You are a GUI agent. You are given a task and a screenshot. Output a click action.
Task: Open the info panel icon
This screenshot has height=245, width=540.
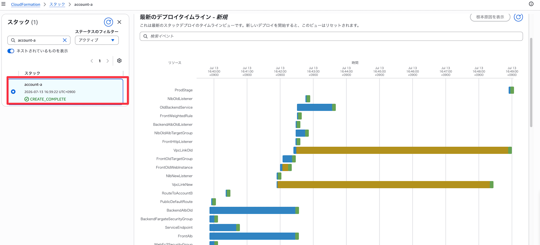(531, 4)
